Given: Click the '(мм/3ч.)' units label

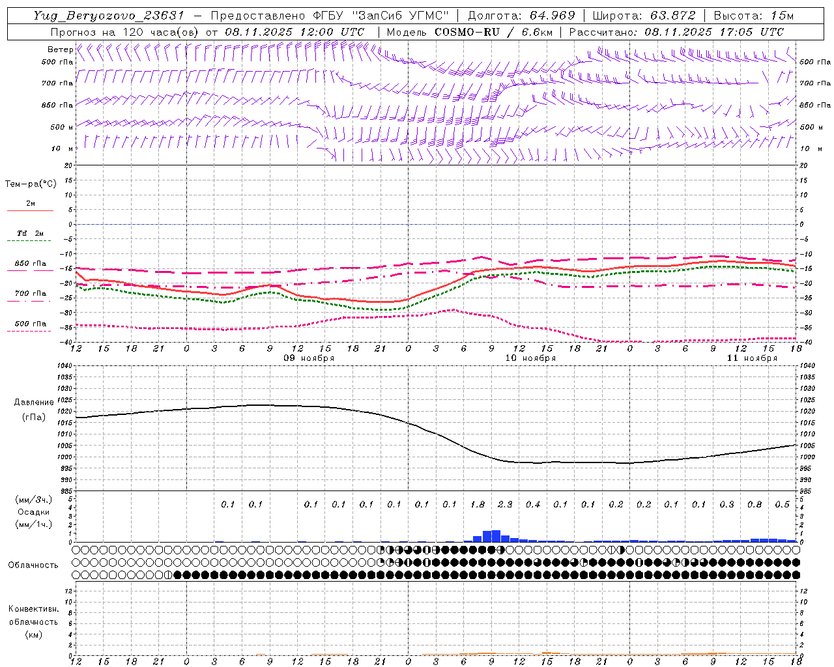Looking at the screenshot, I should [x=34, y=500].
